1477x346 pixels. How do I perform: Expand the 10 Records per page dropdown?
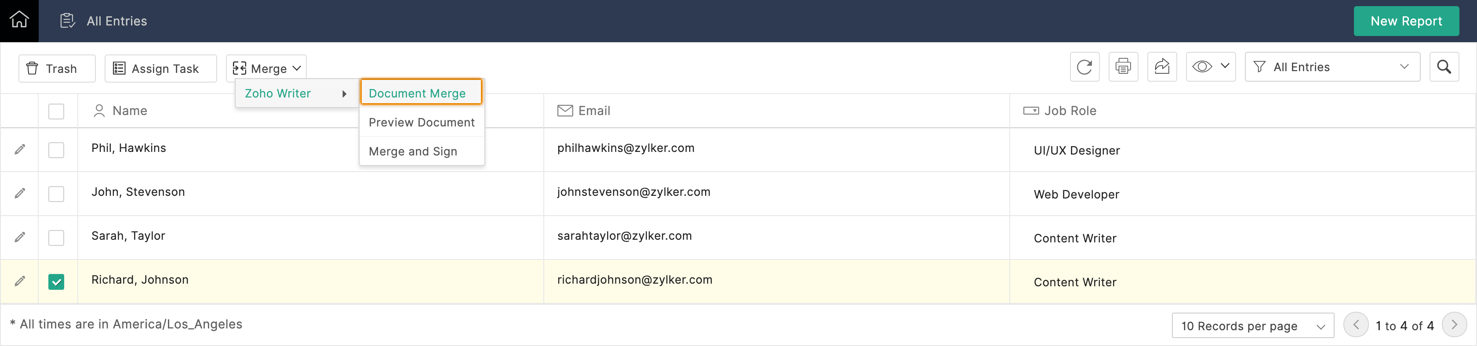[x=1252, y=326]
